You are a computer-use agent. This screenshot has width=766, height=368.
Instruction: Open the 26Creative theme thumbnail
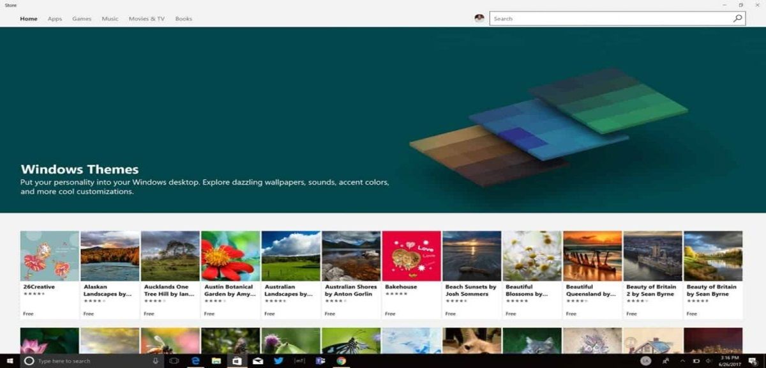point(50,256)
